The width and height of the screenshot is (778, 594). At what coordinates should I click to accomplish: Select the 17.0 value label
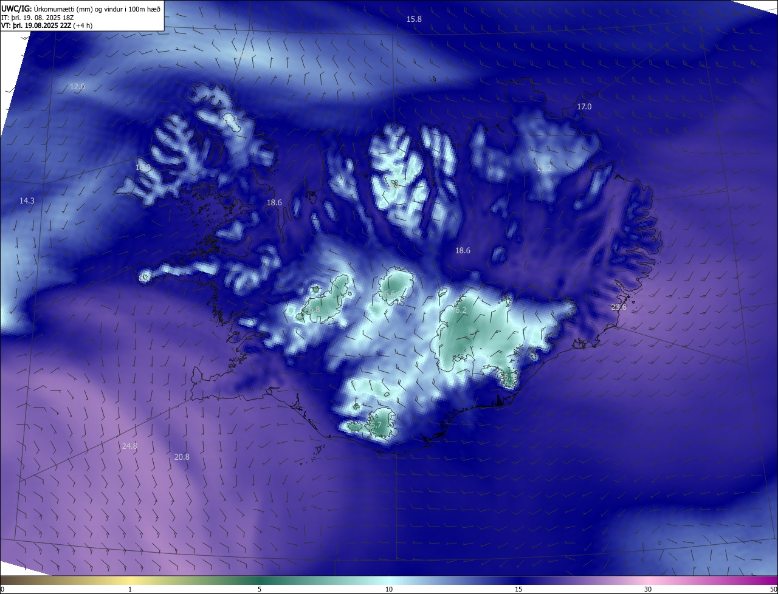[584, 106]
